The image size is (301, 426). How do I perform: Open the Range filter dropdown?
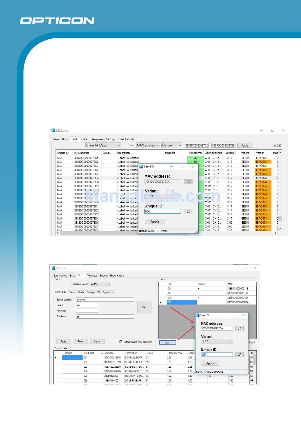tap(171, 145)
